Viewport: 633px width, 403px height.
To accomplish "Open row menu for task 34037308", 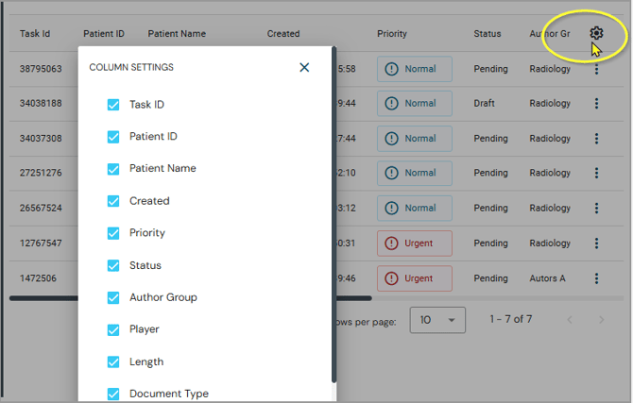I will [596, 139].
